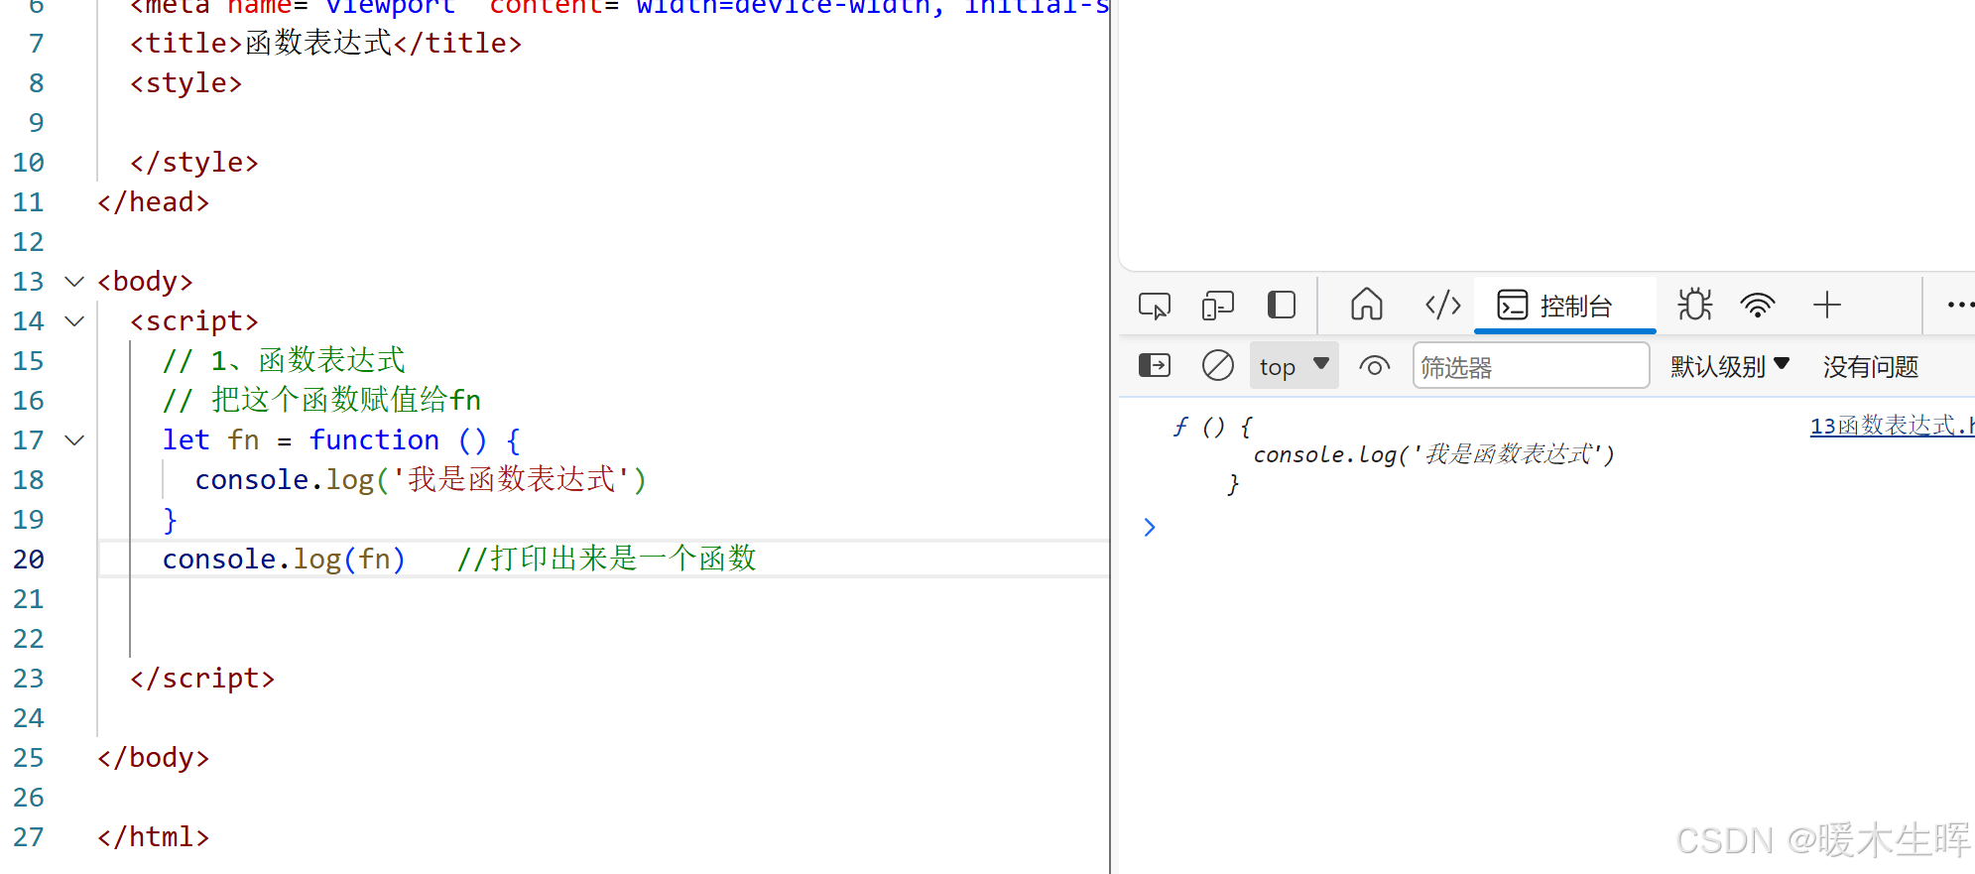The width and height of the screenshot is (1975, 874).
Task: Click the console prompt chevron
Action: (x=1149, y=527)
